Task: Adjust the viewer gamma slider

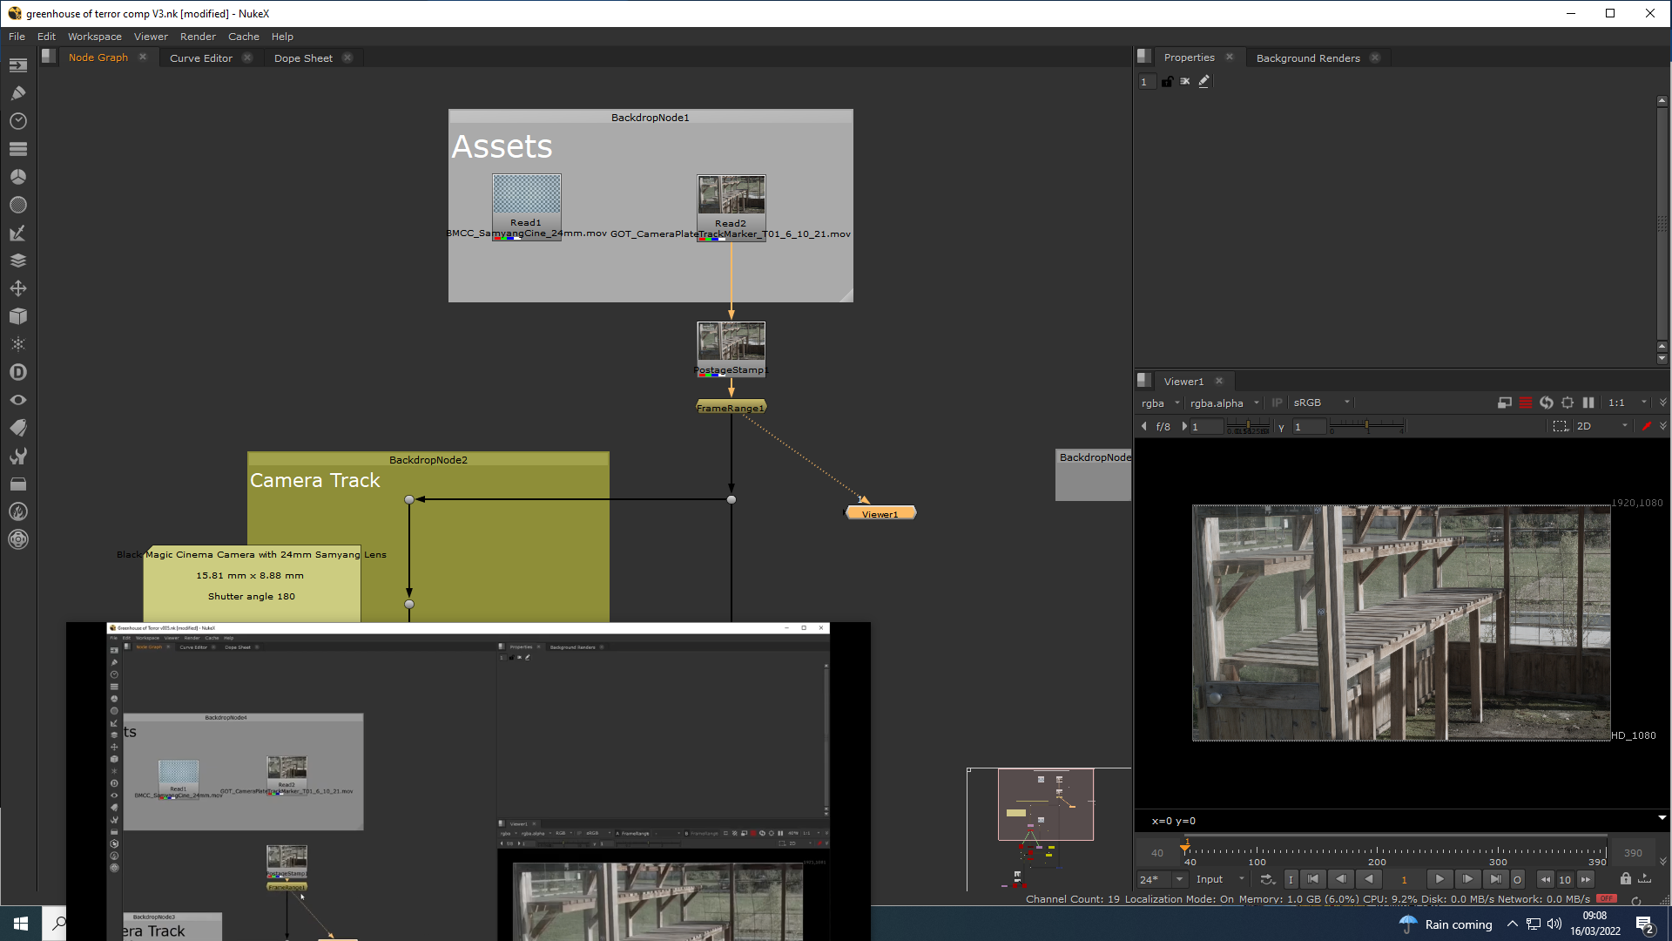Action: (x=1367, y=426)
